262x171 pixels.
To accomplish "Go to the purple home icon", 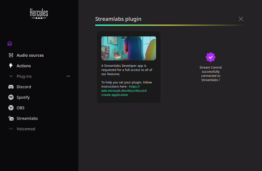I will (10, 43).
